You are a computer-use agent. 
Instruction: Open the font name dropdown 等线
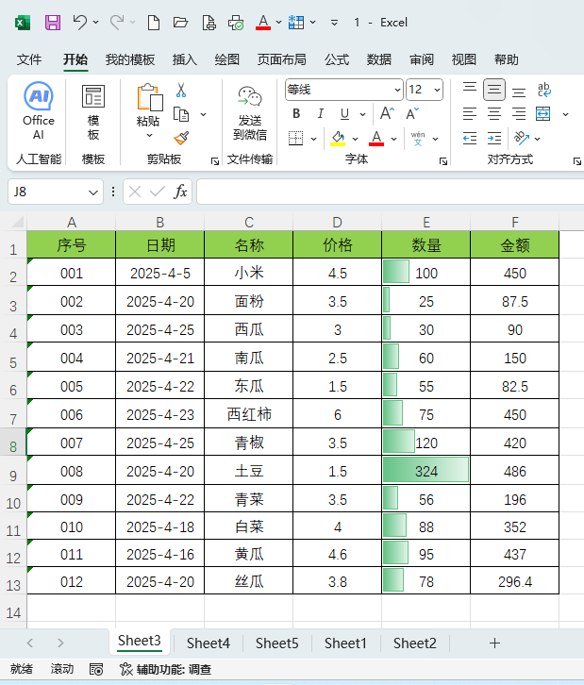point(397,90)
